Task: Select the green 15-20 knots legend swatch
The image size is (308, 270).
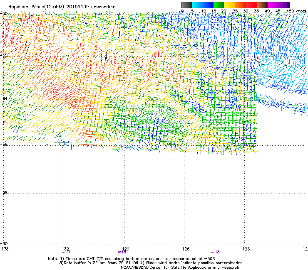Action: pos(219,5)
